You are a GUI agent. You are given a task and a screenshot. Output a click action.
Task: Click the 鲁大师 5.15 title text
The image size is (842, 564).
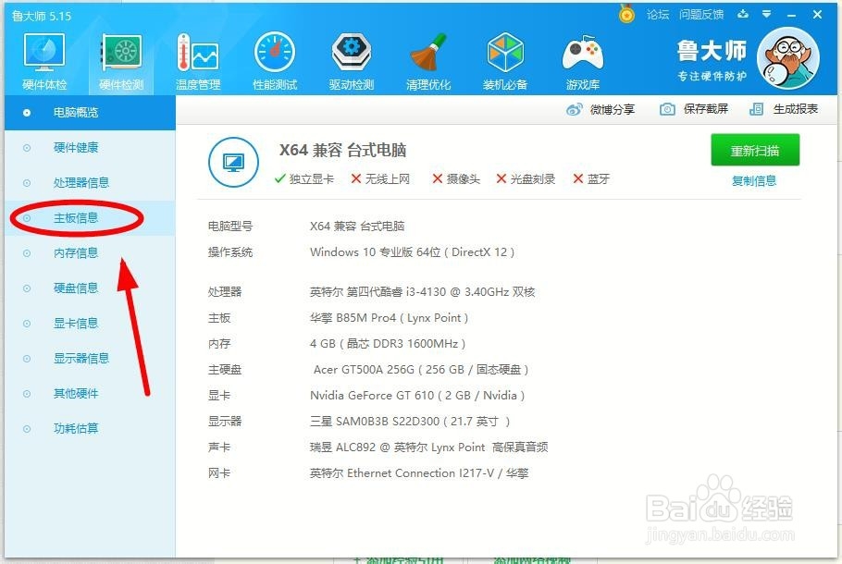[42, 16]
